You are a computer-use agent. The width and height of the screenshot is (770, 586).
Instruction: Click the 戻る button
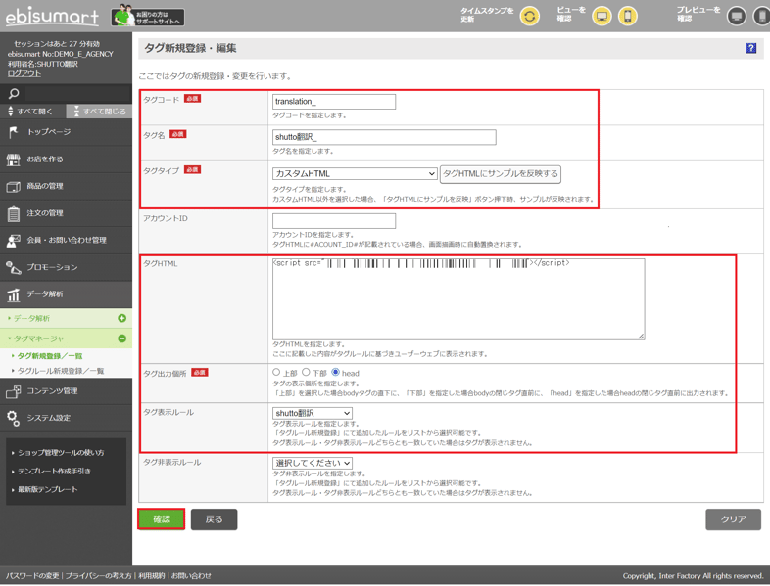pyautogui.click(x=215, y=519)
